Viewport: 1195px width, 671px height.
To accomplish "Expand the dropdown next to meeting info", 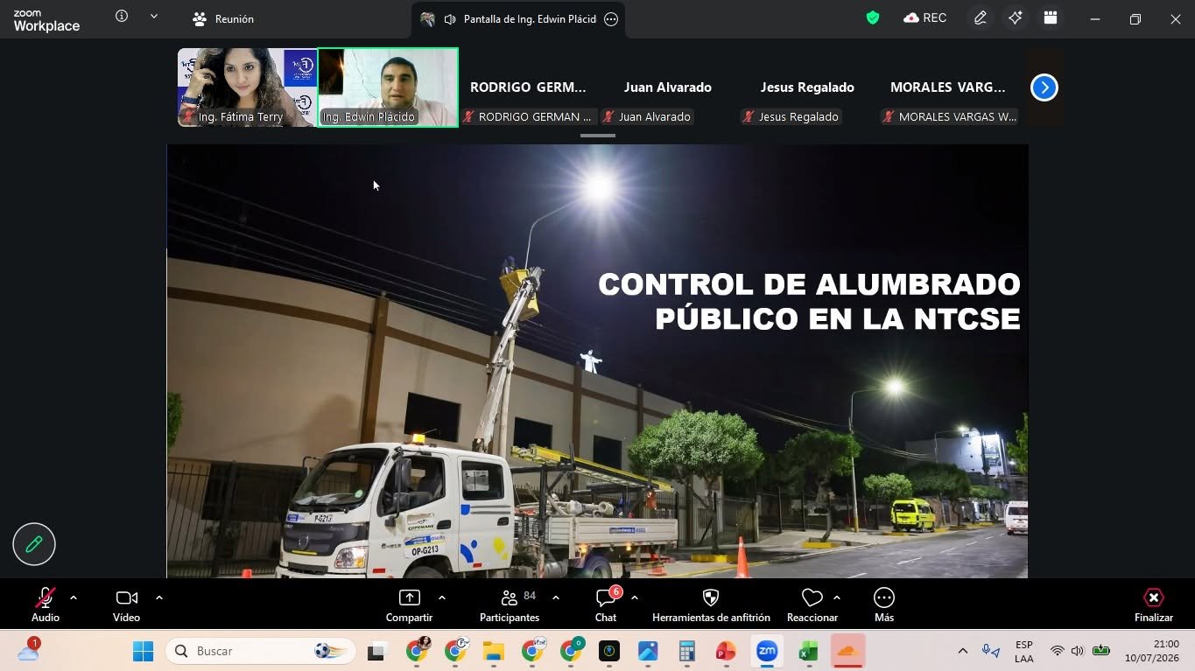I will pos(154,16).
